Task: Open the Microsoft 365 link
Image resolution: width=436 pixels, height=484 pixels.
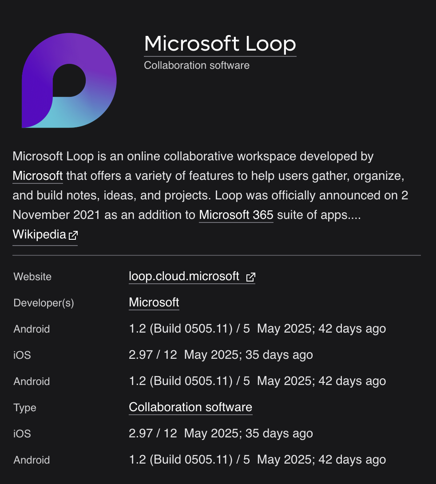Action: (236, 215)
